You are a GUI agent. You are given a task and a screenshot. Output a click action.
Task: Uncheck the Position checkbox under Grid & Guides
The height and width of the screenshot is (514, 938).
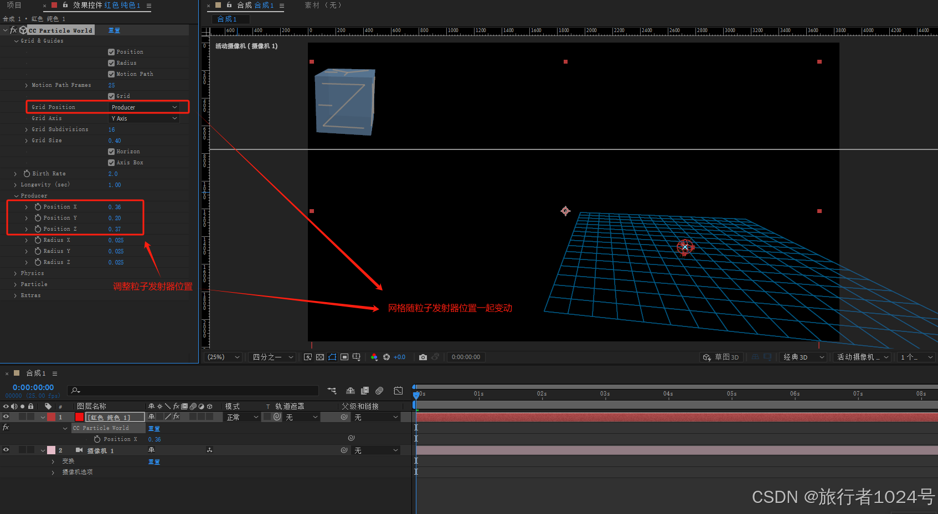111,52
